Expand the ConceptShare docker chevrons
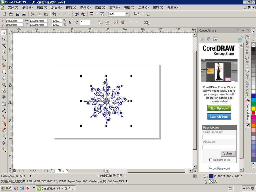The image size is (256, 192). (x=238, y=30)
